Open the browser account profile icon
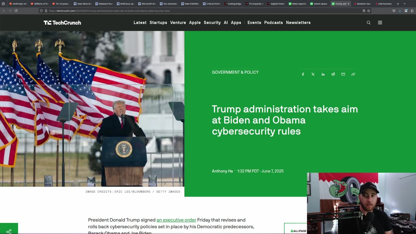The width and height of the screenshot is (416, 234). (406, 11)
